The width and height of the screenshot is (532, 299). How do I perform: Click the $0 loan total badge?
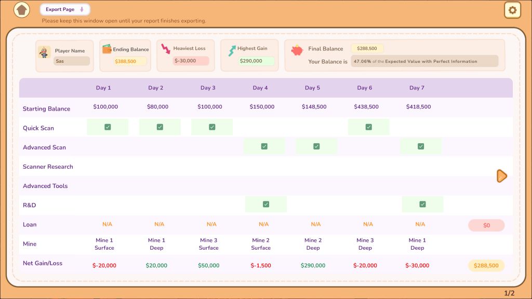click(x=486, y=225)
